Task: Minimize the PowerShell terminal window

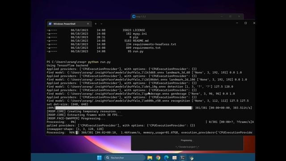Action: point(237,23)
